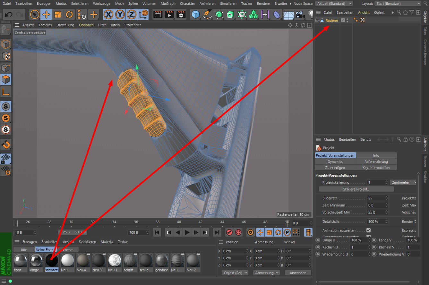Expand the Objekt (Rel) dropdown
The height and width of the screenshot is (285, 429).
(x=235, y=273)
